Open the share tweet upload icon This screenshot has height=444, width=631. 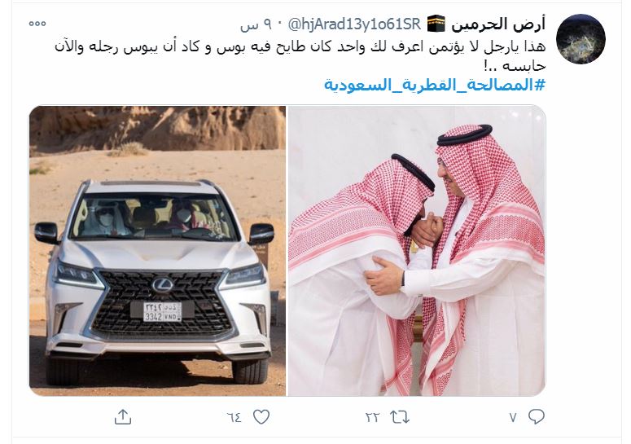tap(123, 417)
